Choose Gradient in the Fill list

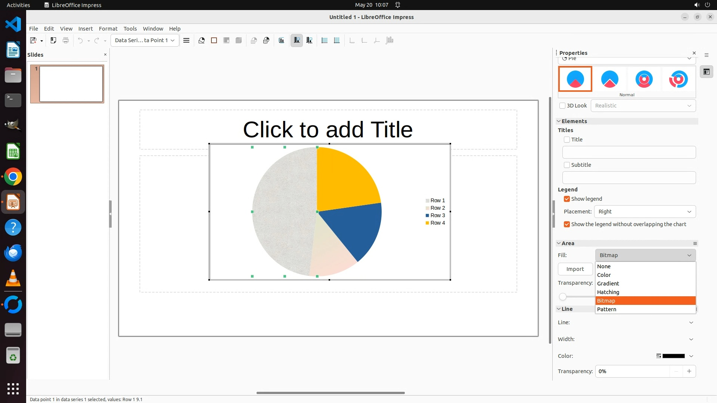608,284
